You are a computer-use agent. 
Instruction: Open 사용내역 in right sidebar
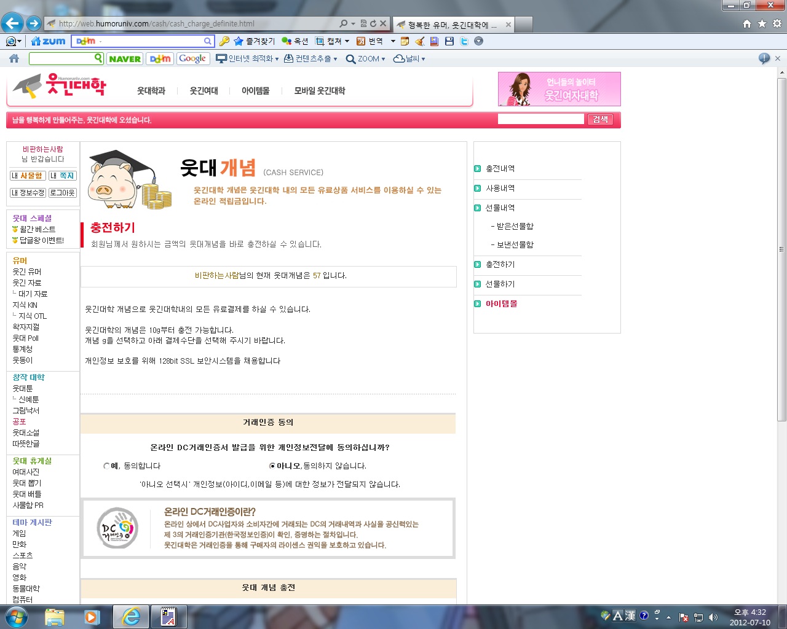coord(500,188)
